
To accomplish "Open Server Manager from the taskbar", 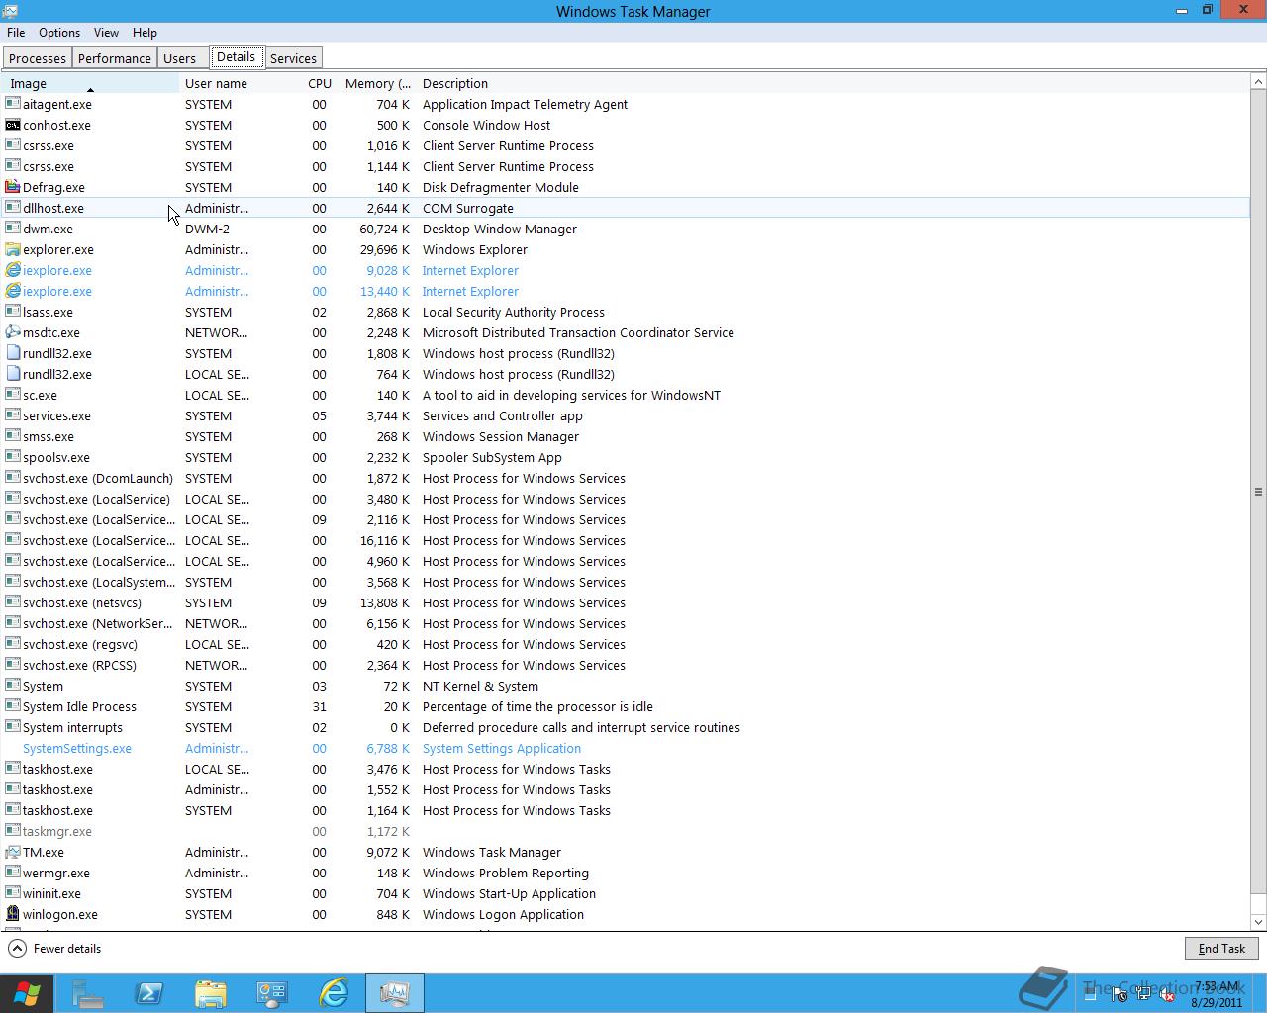I will tap(88, 993).
